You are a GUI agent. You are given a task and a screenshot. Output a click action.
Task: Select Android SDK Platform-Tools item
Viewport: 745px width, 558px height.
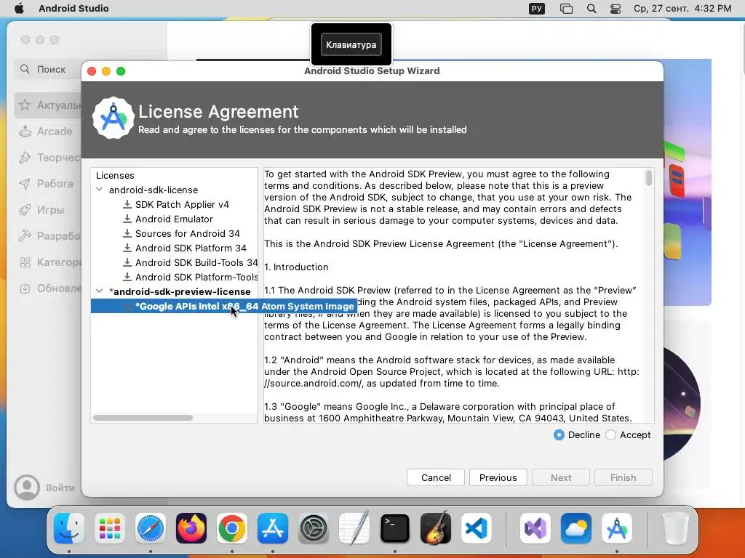pos(196,277)
